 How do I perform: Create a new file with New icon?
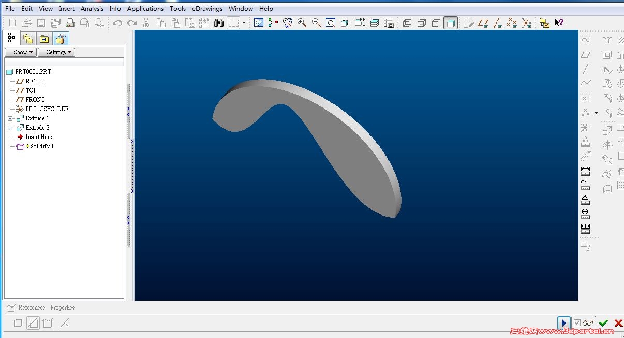point(12,23)
